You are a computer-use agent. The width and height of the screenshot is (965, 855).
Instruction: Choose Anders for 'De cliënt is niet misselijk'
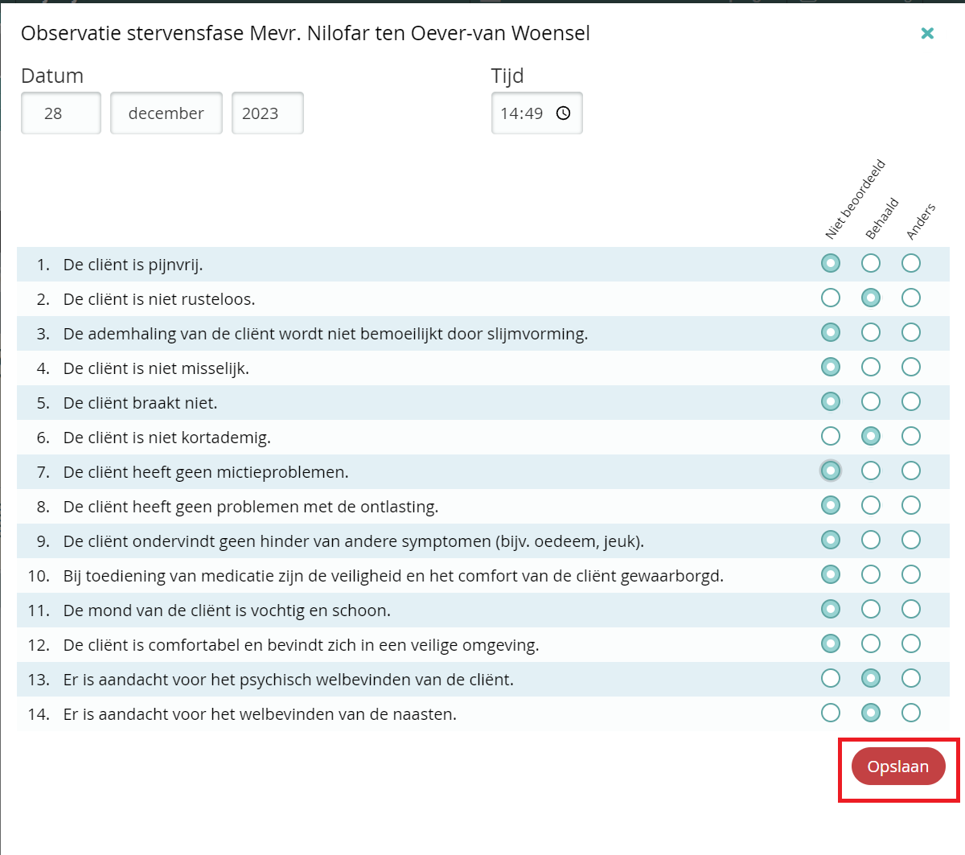point(911,367)
